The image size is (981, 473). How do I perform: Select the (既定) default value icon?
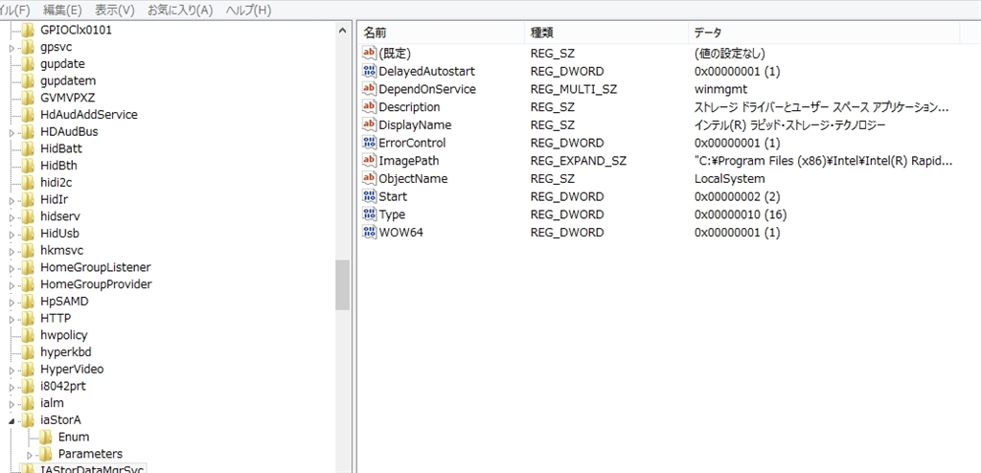(x=369, y=54)
